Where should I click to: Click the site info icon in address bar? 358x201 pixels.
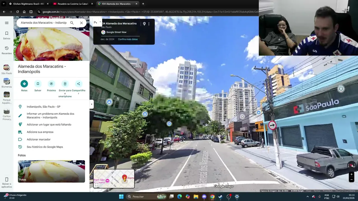point(39,12)
